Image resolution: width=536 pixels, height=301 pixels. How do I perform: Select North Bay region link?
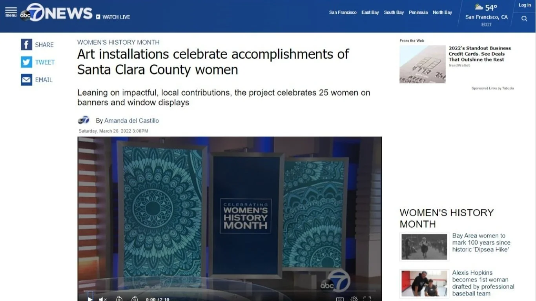click(442, 13)
